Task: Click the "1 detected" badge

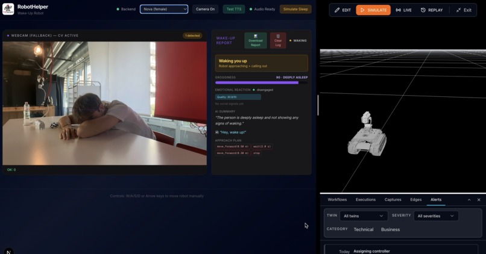Action: [x=192, y=36]
